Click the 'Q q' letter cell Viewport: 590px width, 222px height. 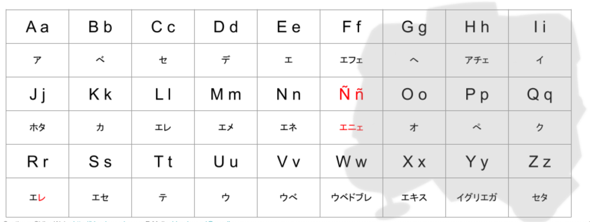(x=540, y=94)
